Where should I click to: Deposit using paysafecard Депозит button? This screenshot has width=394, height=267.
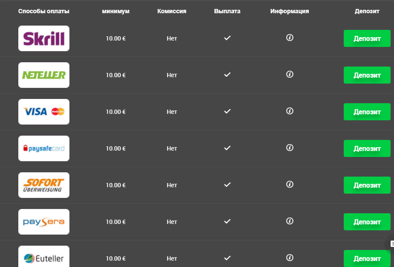pos(367,148)
